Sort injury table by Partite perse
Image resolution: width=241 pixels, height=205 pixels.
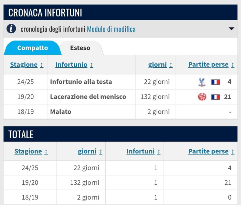point(211,65)
